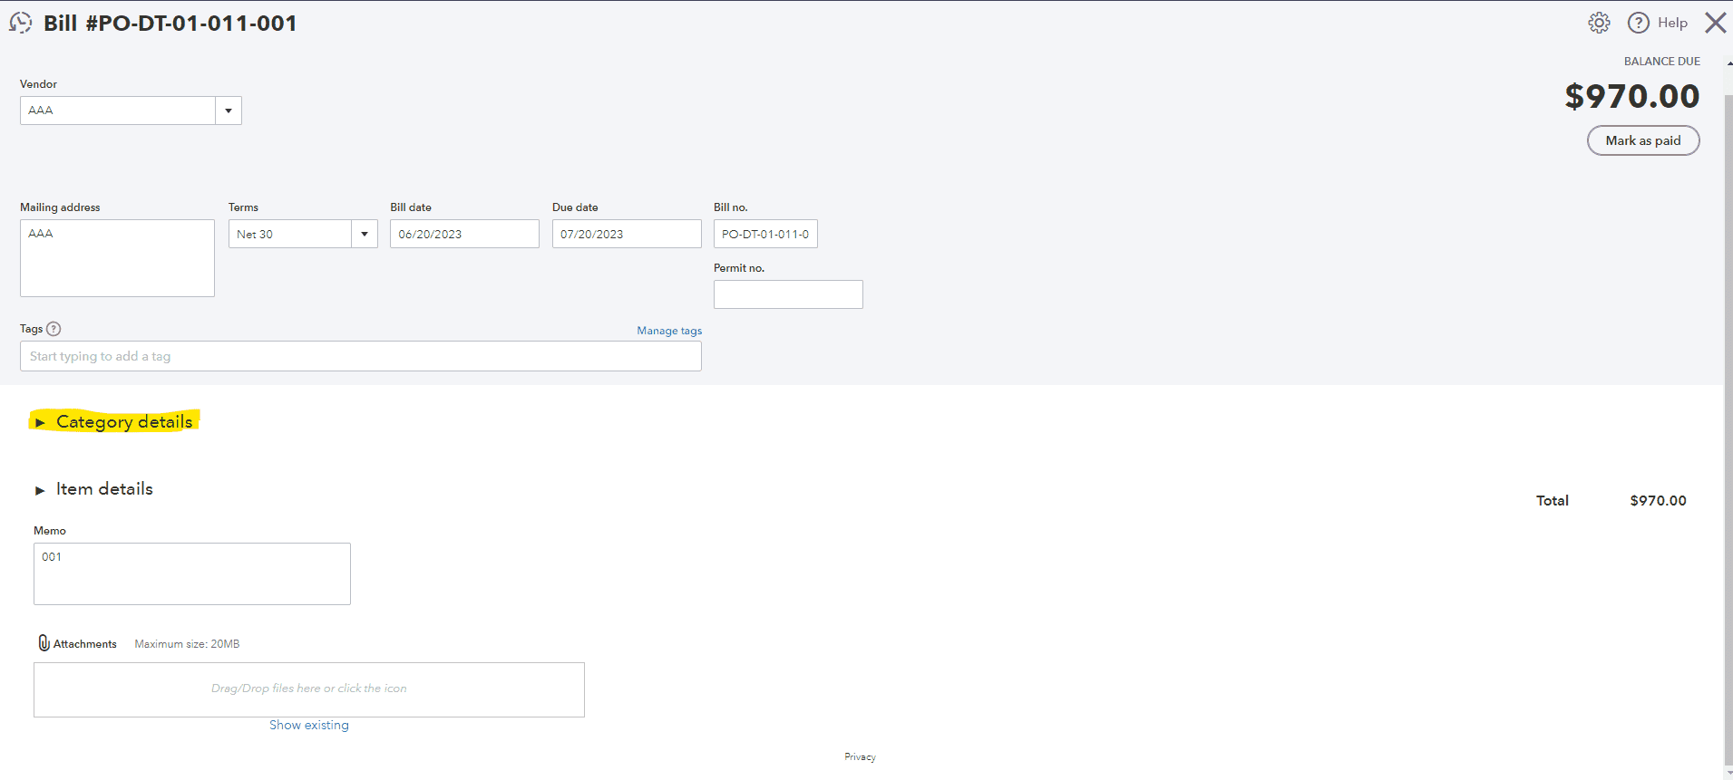Click the Bill date field
This screenshot has height=780, width=1733.
(464, 234)
